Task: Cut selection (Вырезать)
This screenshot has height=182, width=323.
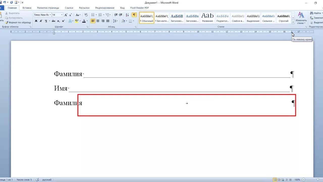Action: coord(12,13)
